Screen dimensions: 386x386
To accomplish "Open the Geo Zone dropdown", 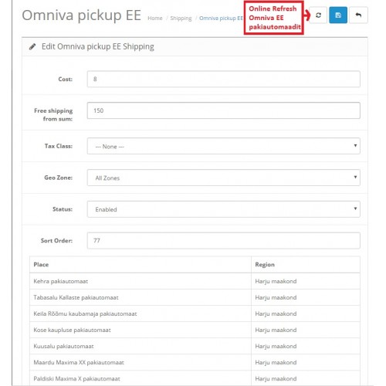I will tap(223, 178).
